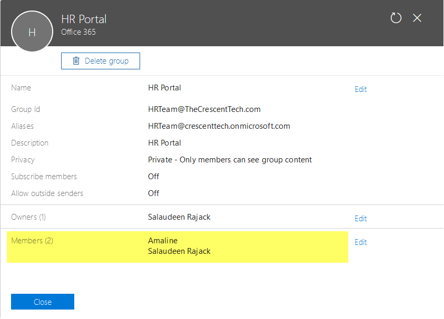Select the onmicrosoft.com alias address

click(219, 126)
